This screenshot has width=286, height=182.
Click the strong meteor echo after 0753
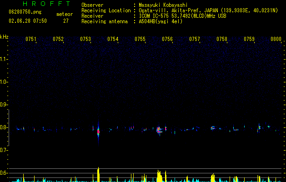[98, 131]
